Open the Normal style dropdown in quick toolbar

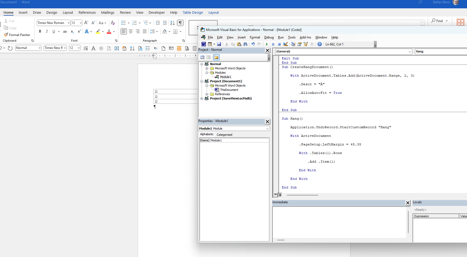tap(39, 48)
